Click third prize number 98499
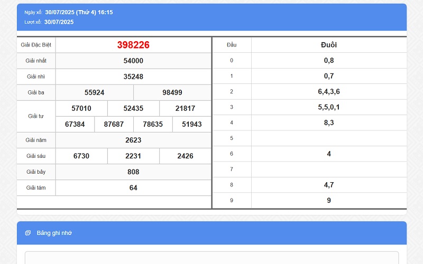This screenshot has width=423, height=264. click(172, 92)
